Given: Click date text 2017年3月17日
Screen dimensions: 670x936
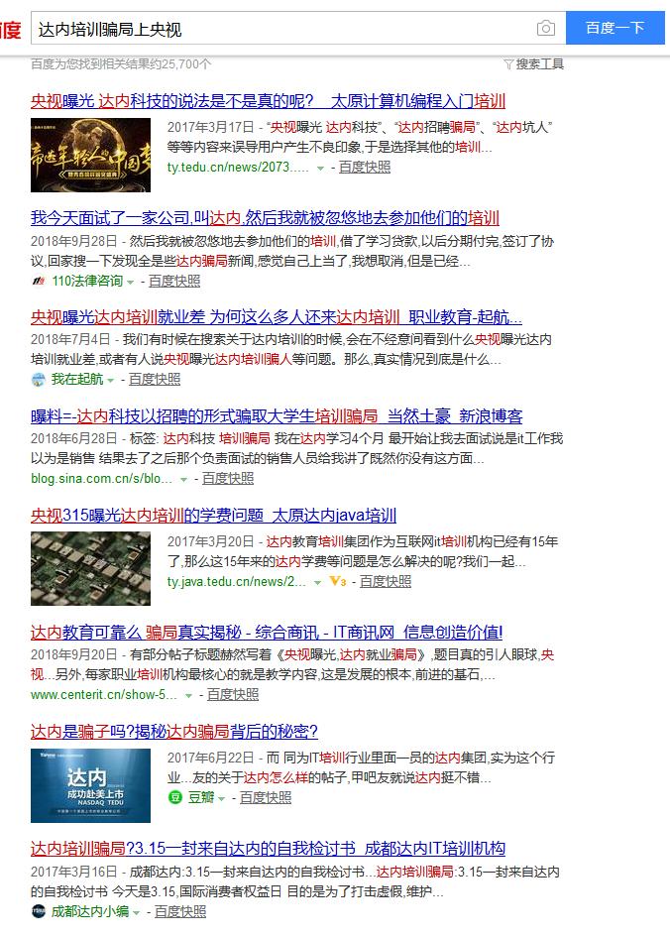Looking at the screenshot, I should (210, 127).
